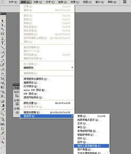The image size is (131, 154).
Task: Open 参考线和网格(R)... preferences
Action: point(92,131)
